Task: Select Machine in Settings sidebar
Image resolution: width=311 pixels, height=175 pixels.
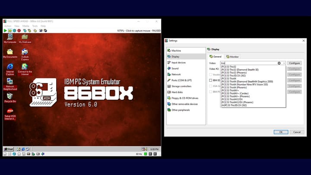Action: [186, 51]
